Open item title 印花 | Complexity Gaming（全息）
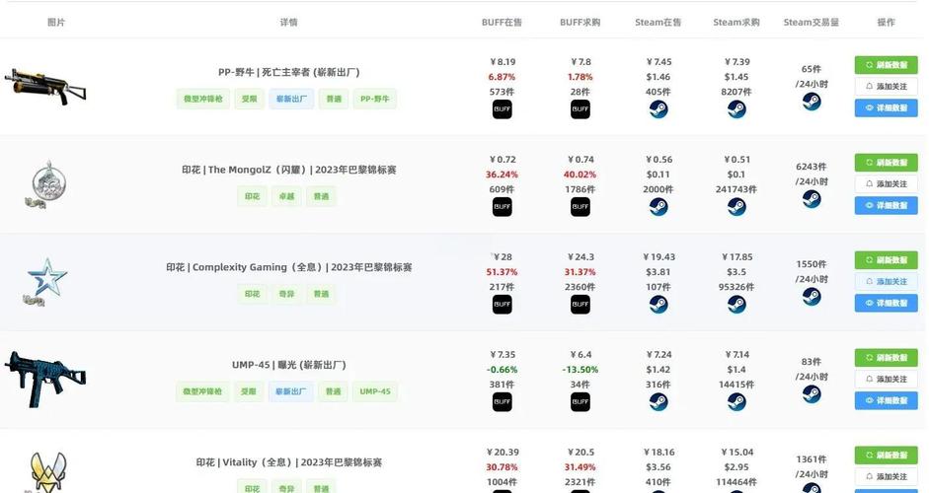Screen dimensions: 929x493 click(288, 267)
